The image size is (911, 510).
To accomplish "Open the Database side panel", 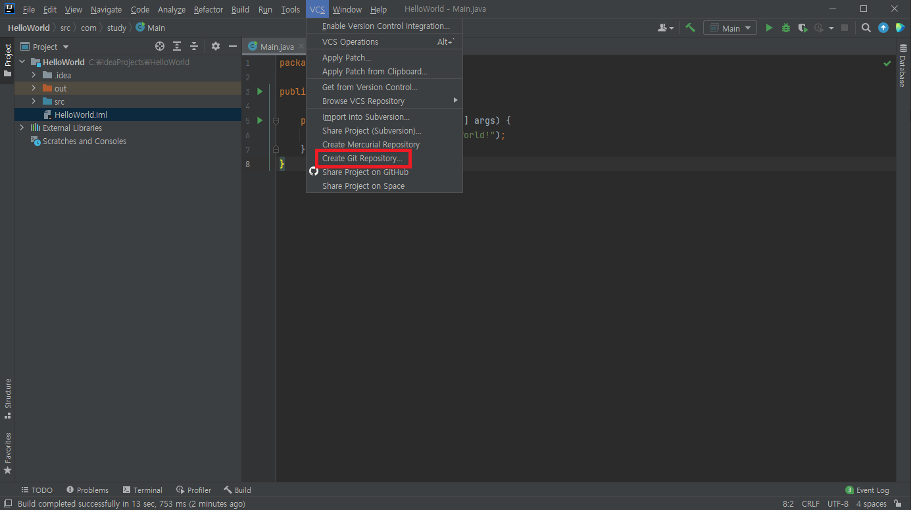I will point(903,66).
